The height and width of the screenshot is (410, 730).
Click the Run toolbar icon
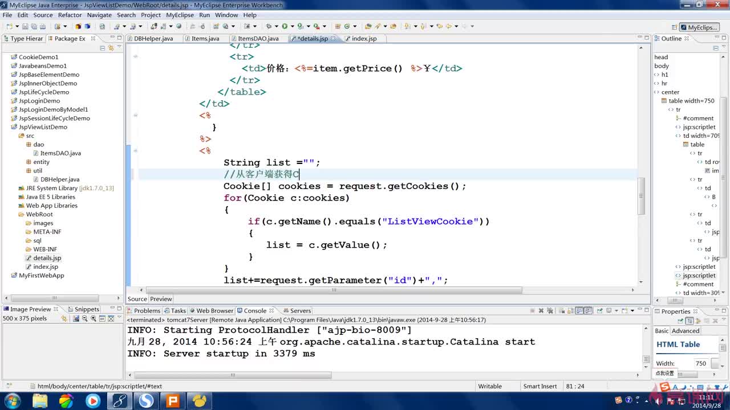click(x=285, y=26)
